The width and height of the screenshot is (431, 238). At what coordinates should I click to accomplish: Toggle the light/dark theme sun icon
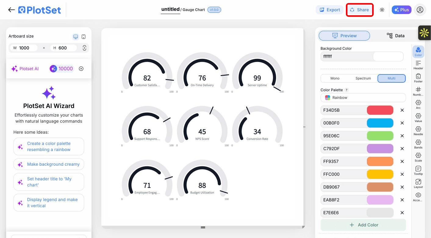(x=382, y=10)
